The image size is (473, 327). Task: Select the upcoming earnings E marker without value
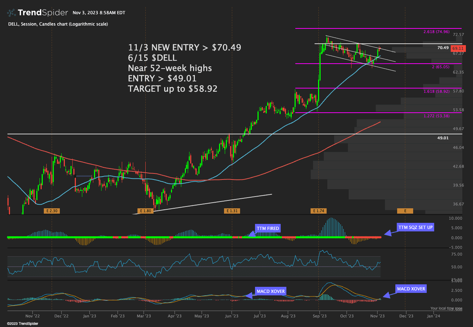[x=405, y=211]
